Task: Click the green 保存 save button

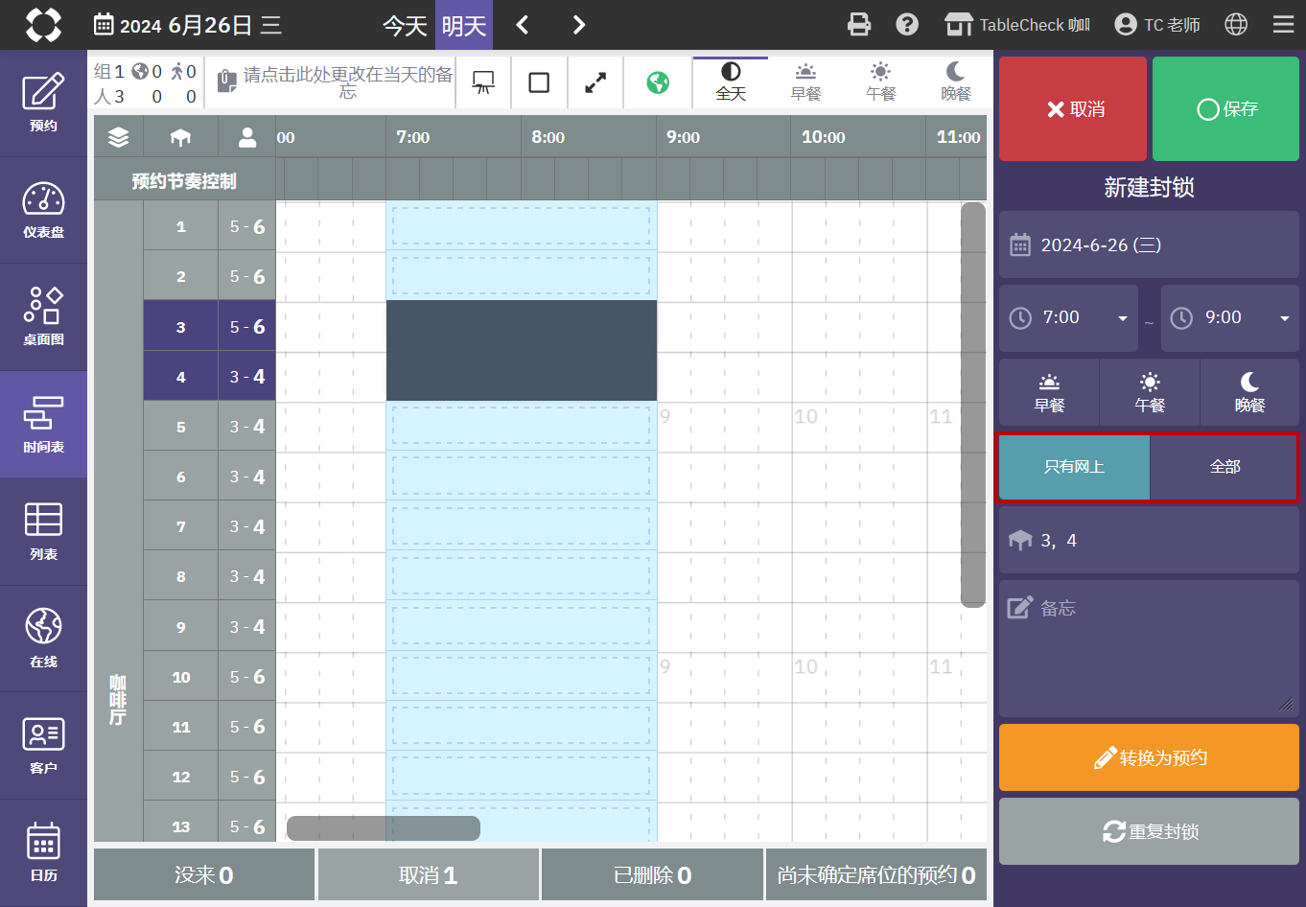Action: (1225, 108)
